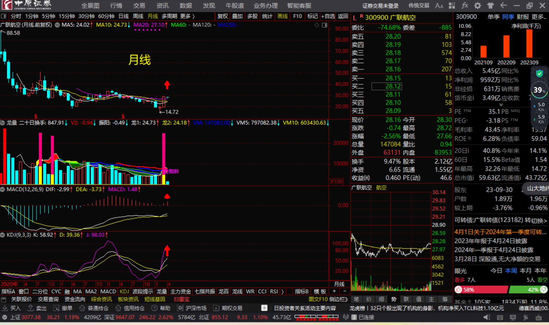Viewport: 549px width, 325px height.
Task: Collapse the bottom info panel toggle beside 关联报价
Action: point(4,300)
